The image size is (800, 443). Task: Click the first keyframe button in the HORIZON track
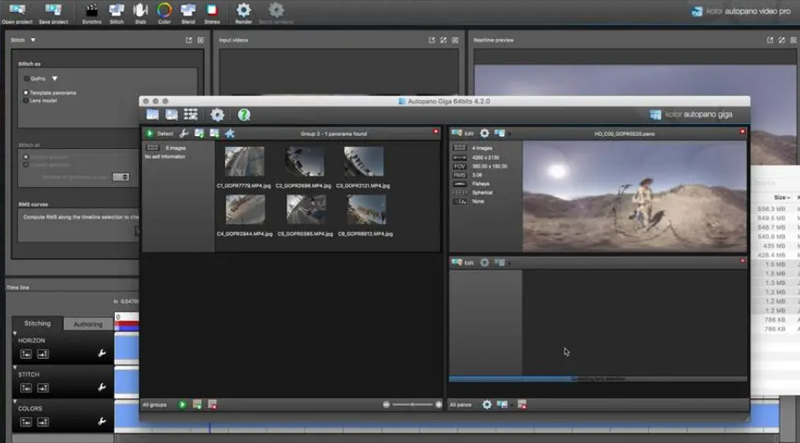pyautogui.click(x=26, y=354)
